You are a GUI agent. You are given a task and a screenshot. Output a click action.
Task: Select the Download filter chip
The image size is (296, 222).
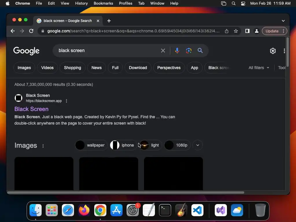click(138, 68)
